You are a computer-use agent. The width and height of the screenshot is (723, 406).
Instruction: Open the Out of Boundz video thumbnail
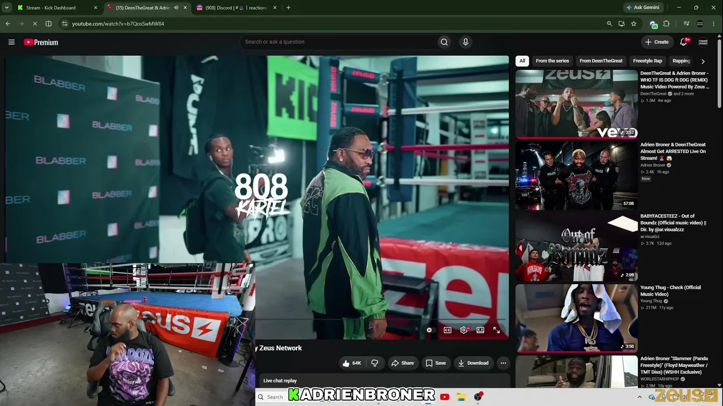coord(576,247)
